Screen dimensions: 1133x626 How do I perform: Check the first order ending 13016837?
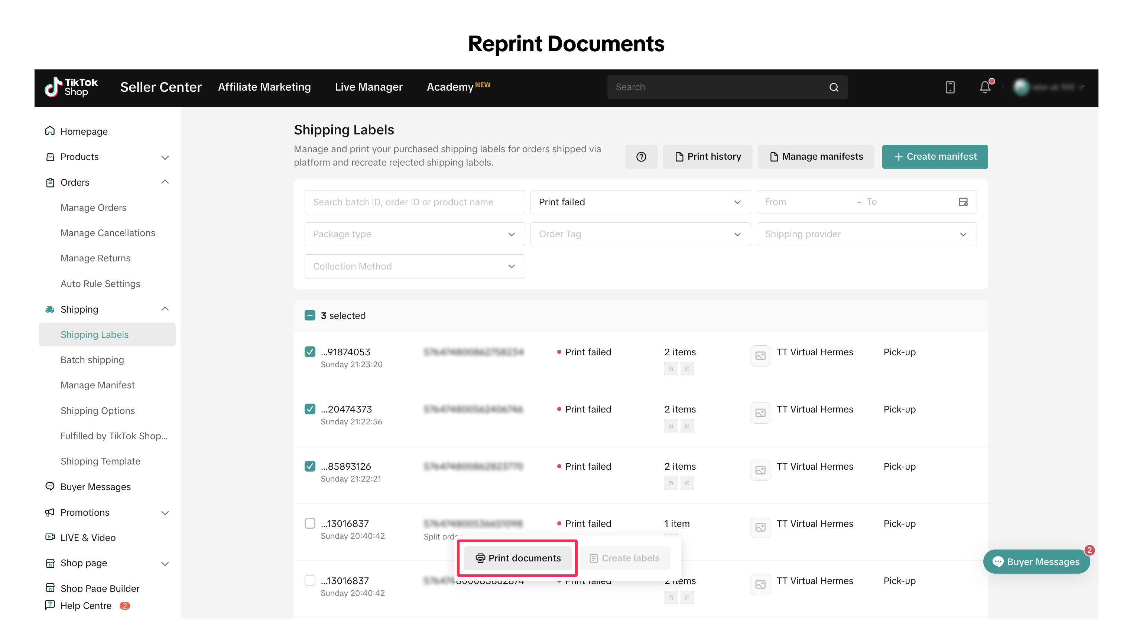[x=310, y=523]
